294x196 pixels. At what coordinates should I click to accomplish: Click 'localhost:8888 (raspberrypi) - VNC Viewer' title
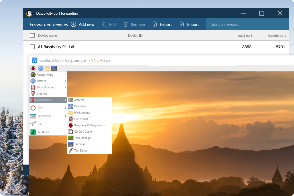[x=75, y=60]
